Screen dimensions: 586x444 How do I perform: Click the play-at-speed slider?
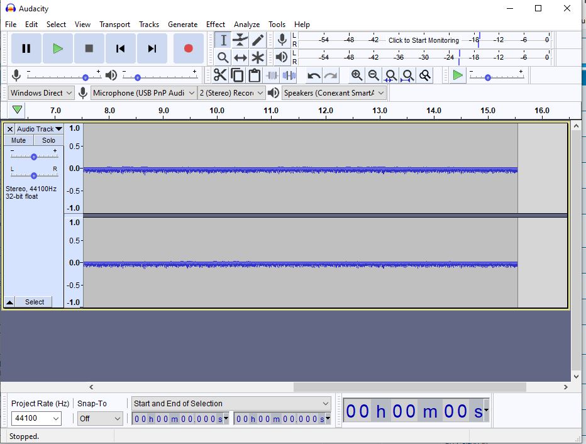pos(497,77)
